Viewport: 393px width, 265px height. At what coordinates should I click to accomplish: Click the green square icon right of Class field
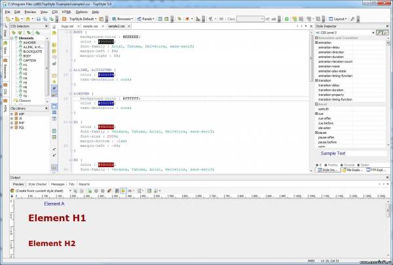coord(287,19)
